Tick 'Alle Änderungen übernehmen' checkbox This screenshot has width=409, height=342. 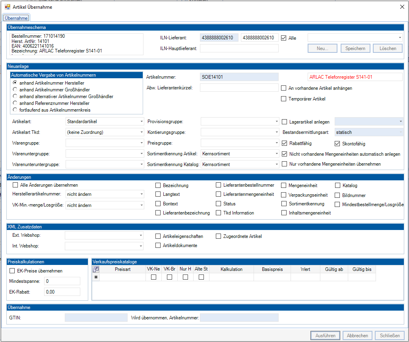pyautogui.click(x=16, y=185)
